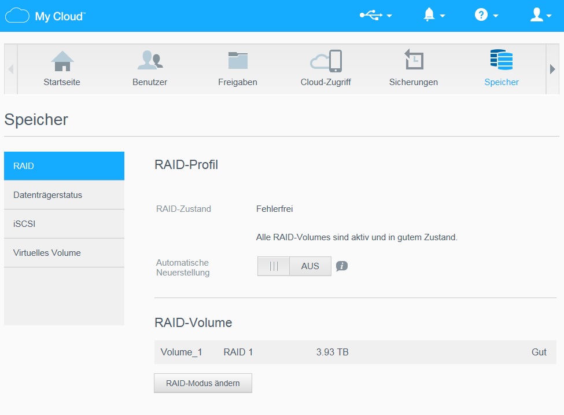Navigate the nav bar right arrow
Viewport: 564px width, 415px height.
[x=552, y=69]
